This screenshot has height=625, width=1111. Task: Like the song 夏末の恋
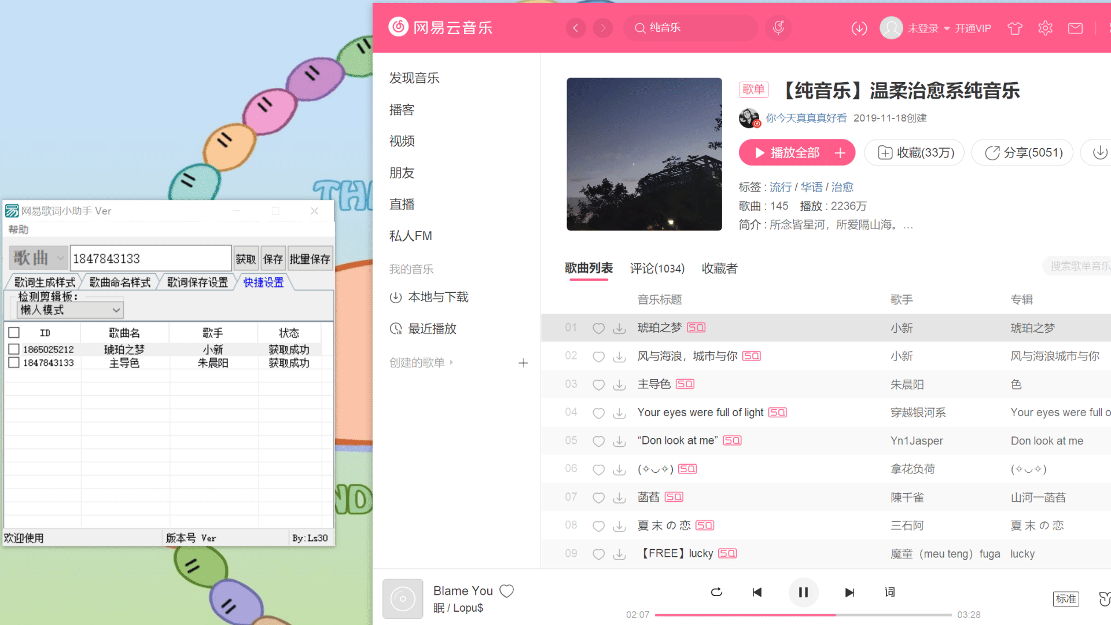[598, 526]
